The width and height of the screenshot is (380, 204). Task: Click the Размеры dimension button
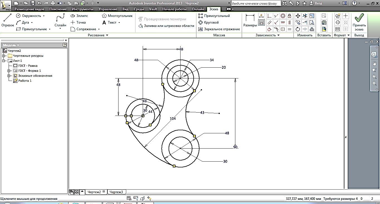coord(250,21)
